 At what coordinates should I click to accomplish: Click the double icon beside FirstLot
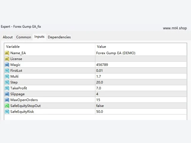pyautogui.click(x=7, y=71)
